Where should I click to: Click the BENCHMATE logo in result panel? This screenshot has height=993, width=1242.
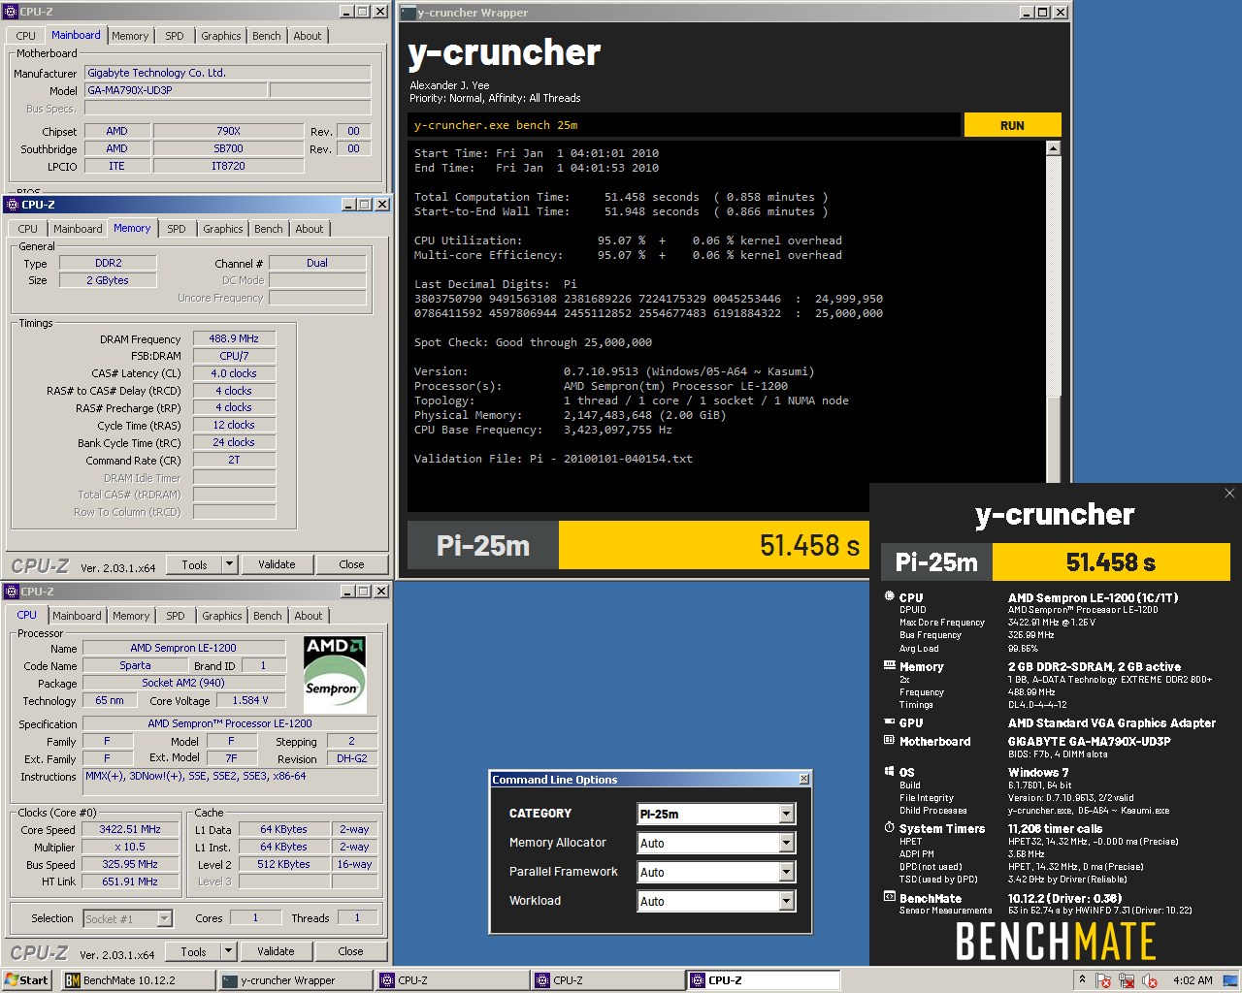(x=1056, y=941)
